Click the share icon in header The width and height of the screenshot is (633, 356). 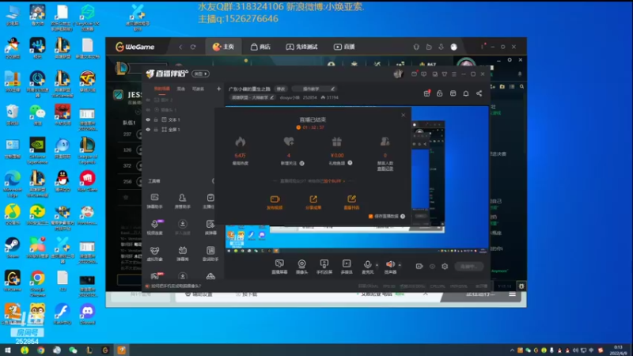pyautogui.click(x=479, y=93)
